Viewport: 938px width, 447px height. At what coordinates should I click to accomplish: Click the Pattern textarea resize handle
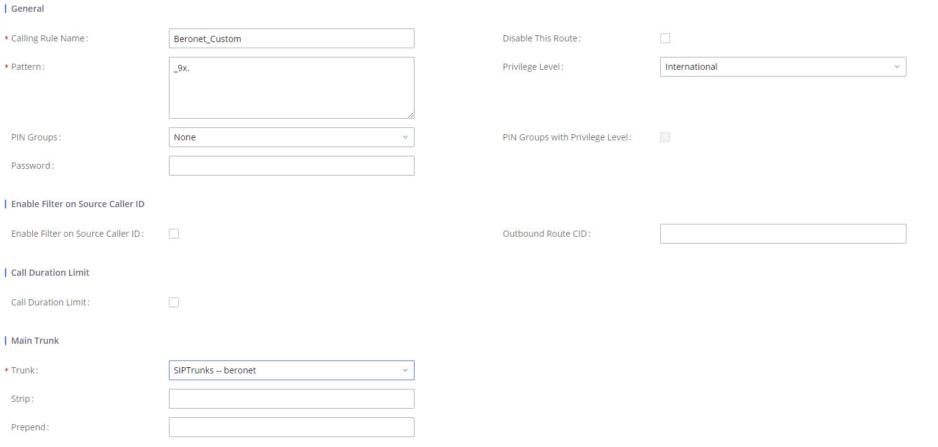click(411, 115)
